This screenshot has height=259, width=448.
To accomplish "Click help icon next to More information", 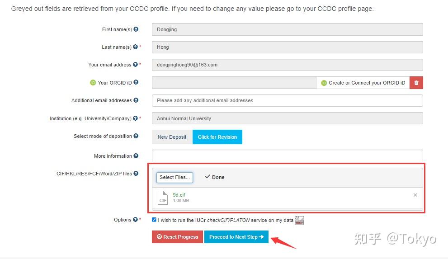I will point(136,156).
